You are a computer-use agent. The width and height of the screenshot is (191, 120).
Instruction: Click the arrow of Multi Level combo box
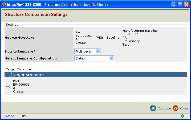click(97, 51)
